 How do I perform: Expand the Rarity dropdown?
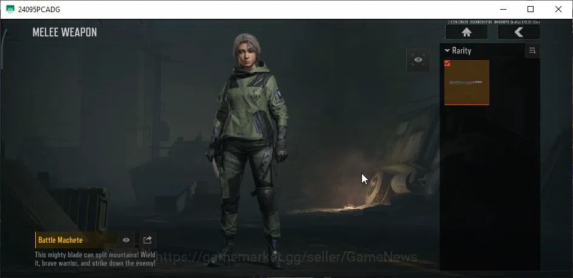point(458,50)
